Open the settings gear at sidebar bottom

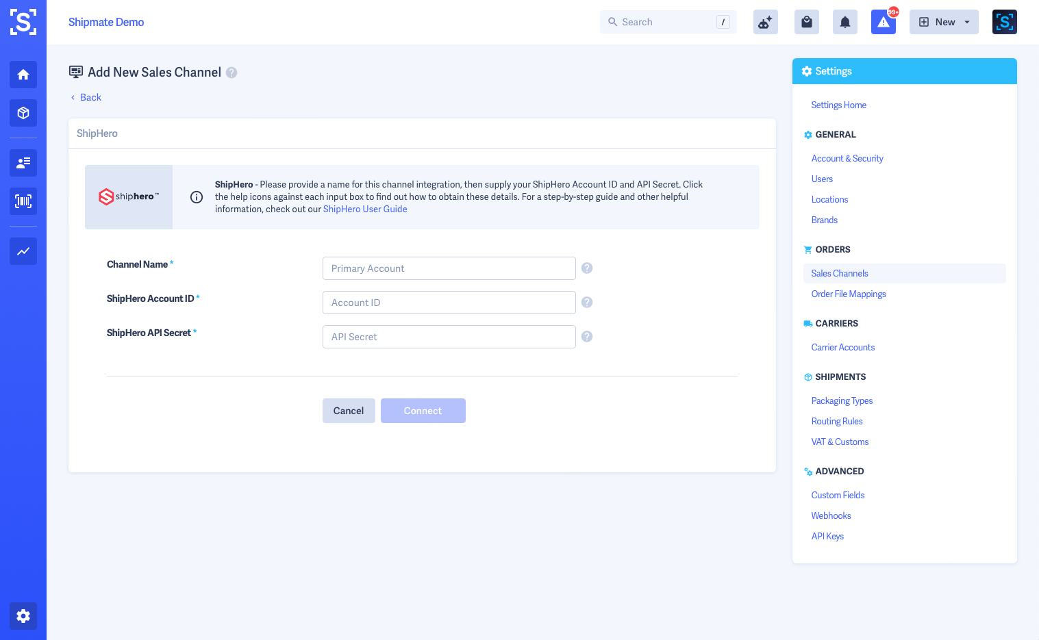23,616
